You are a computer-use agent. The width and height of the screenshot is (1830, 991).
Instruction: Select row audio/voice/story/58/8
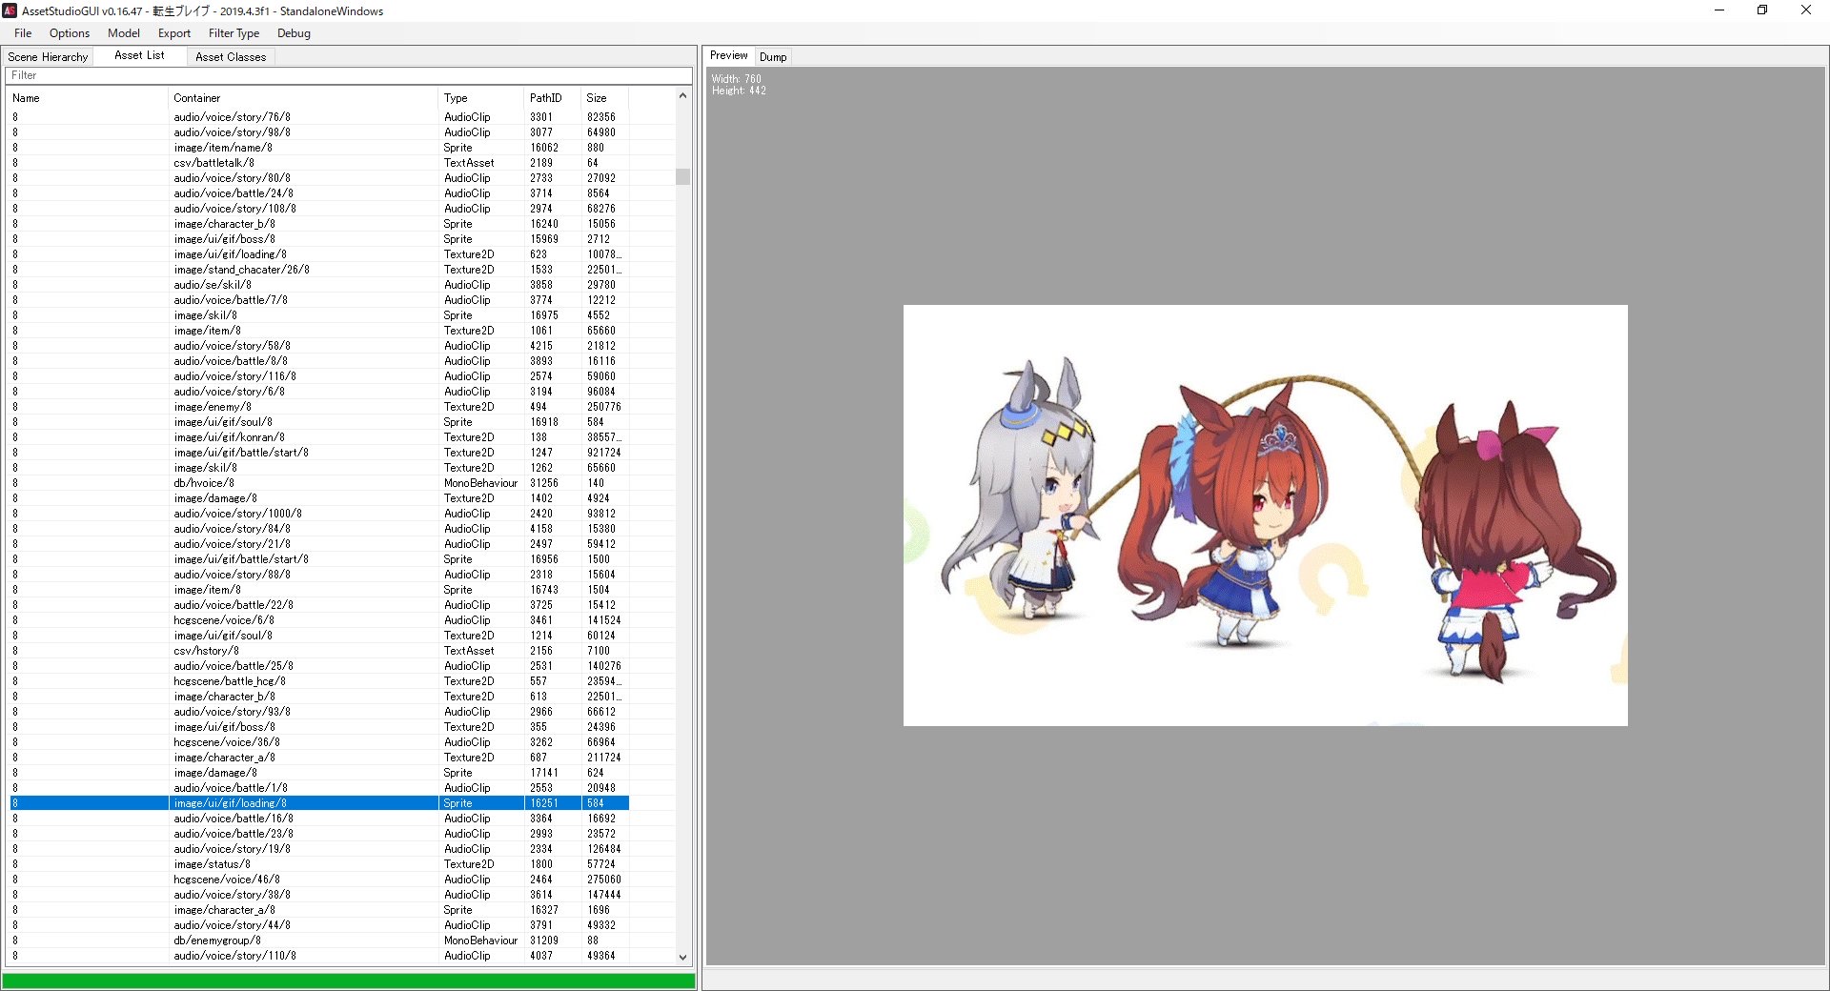coord(319,346)
